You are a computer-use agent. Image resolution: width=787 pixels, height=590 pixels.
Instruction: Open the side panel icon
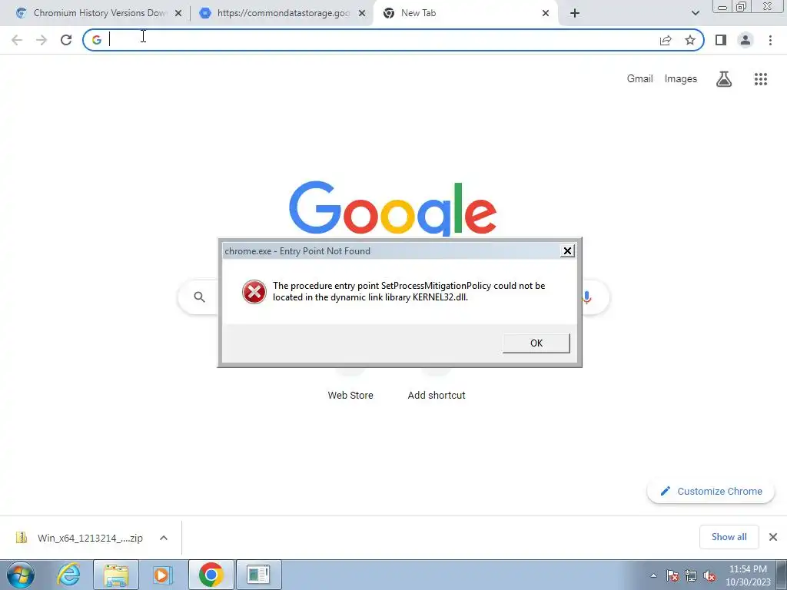tap(721, 40)
